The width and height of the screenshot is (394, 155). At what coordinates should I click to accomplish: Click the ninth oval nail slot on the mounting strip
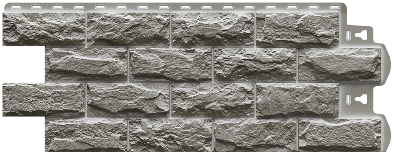pos(185,7)
